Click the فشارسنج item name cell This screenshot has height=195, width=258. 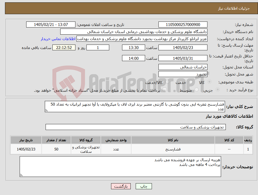point(173,149)
